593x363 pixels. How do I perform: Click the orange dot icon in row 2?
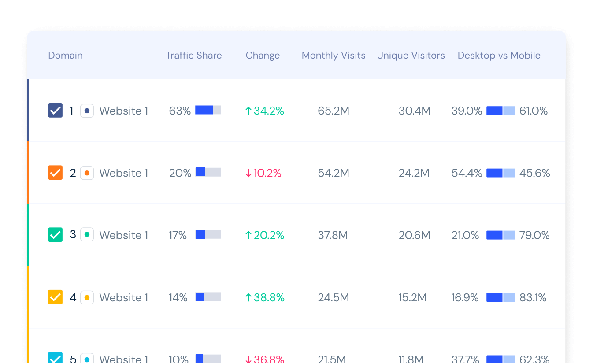(87, 173)
